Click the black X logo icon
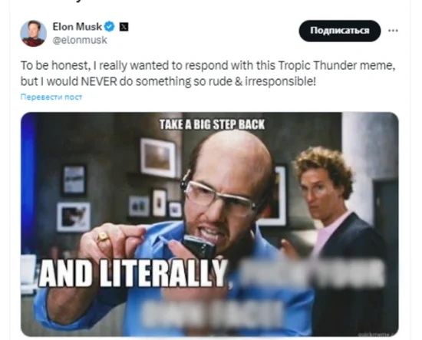This screenshot has height=340, width=422. [x=124, y=27]
